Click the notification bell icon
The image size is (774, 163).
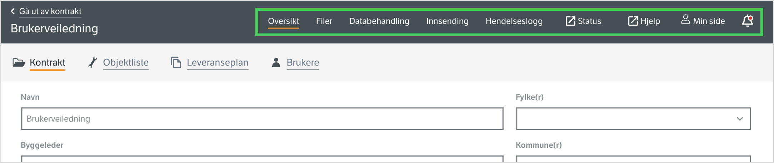[747, 21]
